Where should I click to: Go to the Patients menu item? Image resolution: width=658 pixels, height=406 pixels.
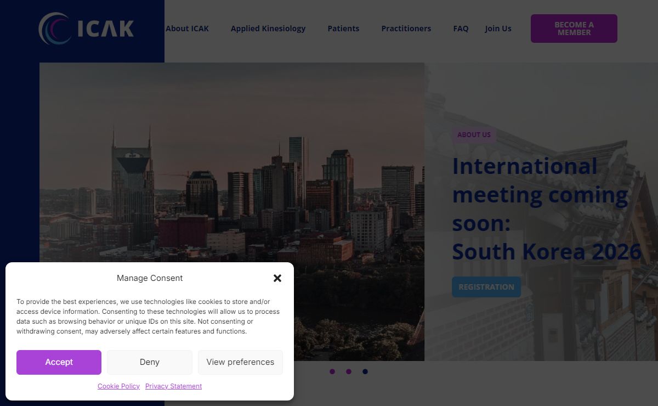tap(343, 29)
